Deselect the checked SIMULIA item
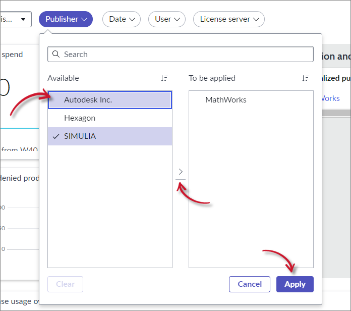The image size is (351, 311). (x=110, y=136)
